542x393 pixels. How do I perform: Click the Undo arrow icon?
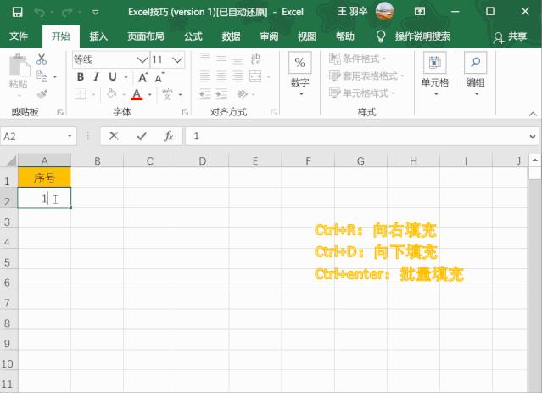tap(39, 13)
